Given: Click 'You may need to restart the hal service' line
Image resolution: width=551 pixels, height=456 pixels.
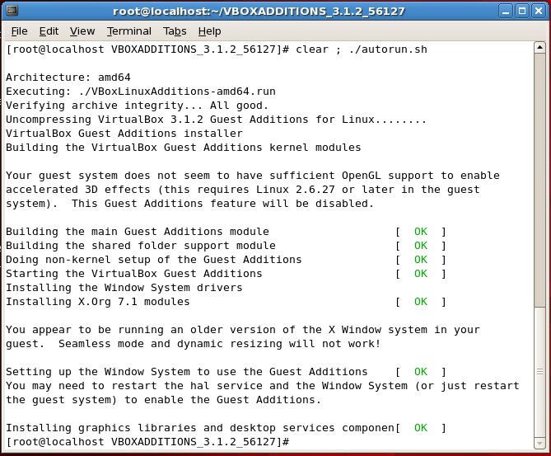Looking at the screenshot, I should [x=263, y=386].
